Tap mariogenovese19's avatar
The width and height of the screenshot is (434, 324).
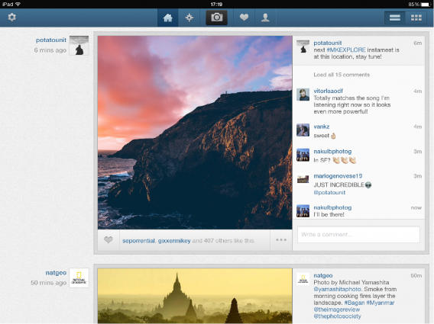pos(303,180)
